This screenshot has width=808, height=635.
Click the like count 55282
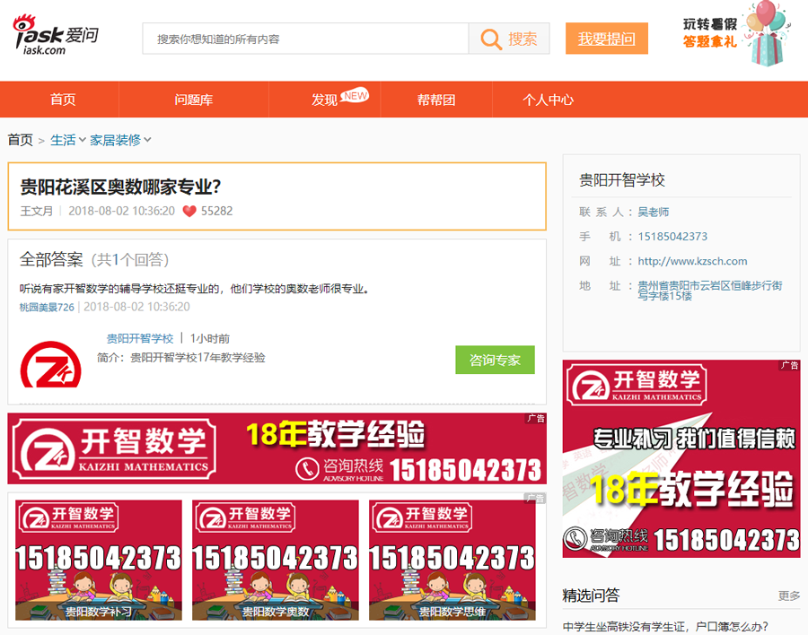click(x=217, y=211)
